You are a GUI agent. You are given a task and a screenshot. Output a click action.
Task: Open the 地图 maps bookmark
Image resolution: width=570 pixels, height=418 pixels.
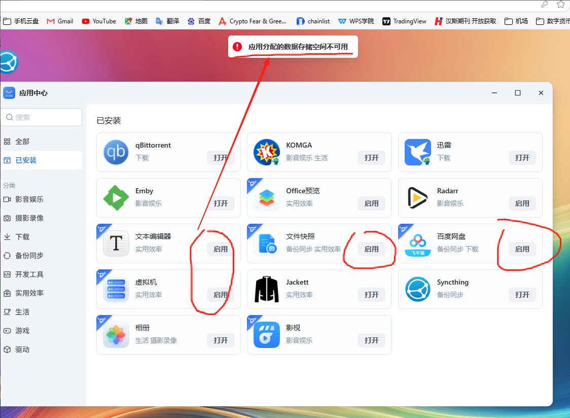click(136, 21)
